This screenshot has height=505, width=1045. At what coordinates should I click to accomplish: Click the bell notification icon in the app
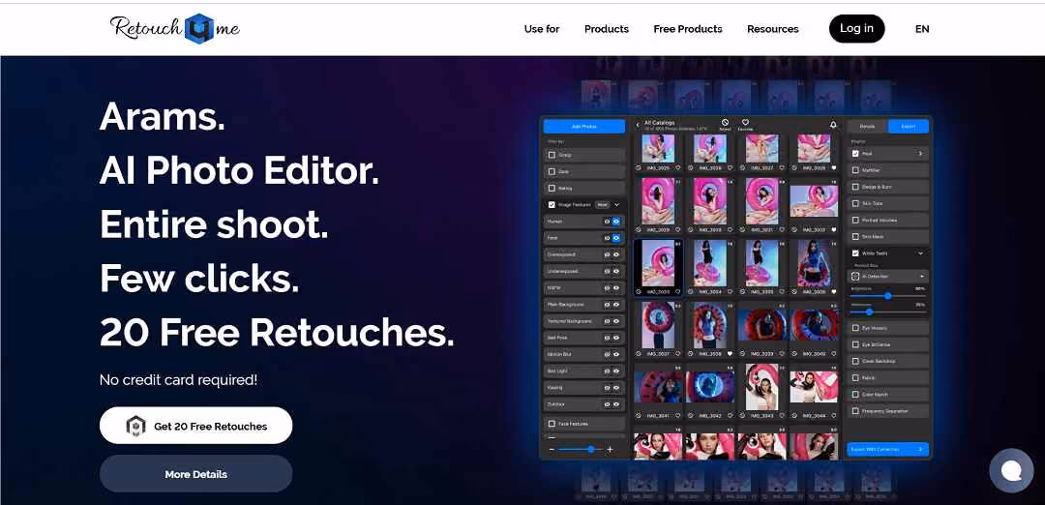point(833,125)
